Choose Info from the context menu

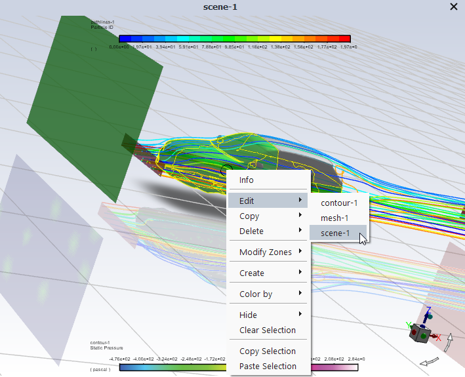point(247,180)
